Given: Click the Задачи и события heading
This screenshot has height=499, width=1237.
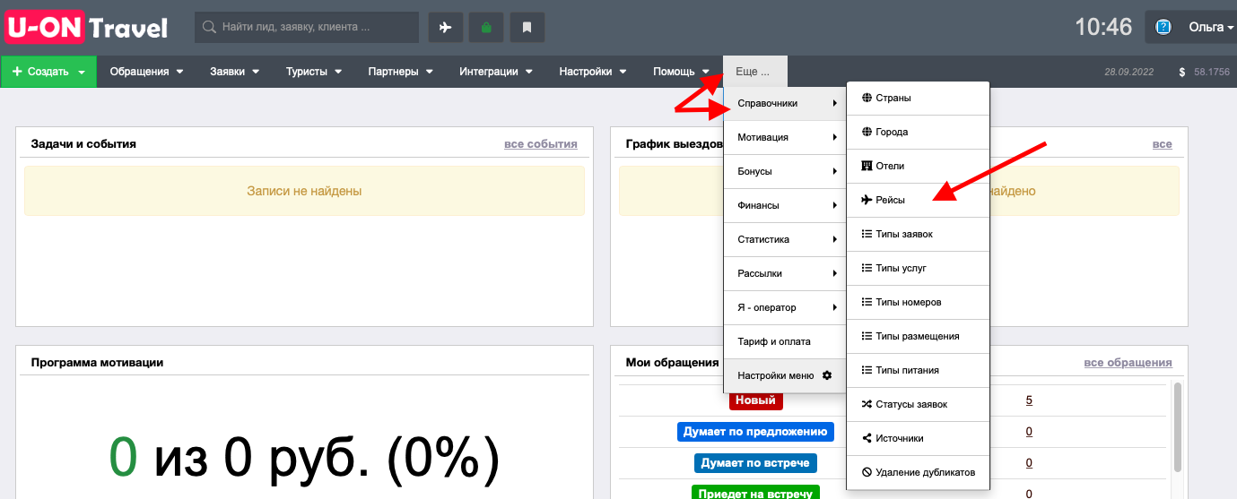Looking at the screenshot, I should 83,143.
